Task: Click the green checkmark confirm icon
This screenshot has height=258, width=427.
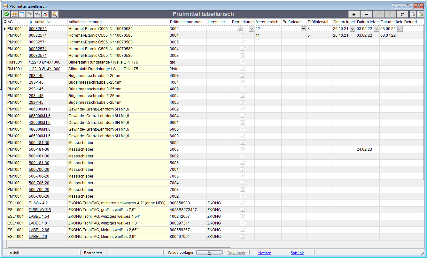Action: point(6,14)
